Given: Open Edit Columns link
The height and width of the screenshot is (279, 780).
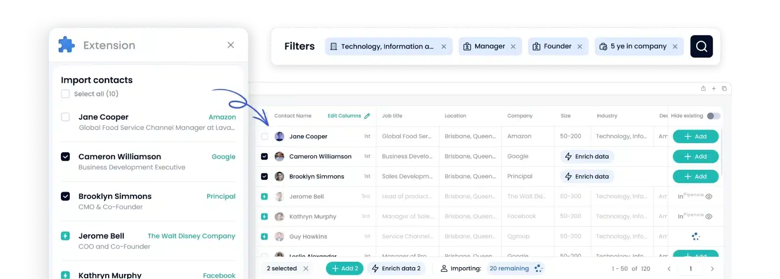Looking at the screenshot, I should point(344,116).
